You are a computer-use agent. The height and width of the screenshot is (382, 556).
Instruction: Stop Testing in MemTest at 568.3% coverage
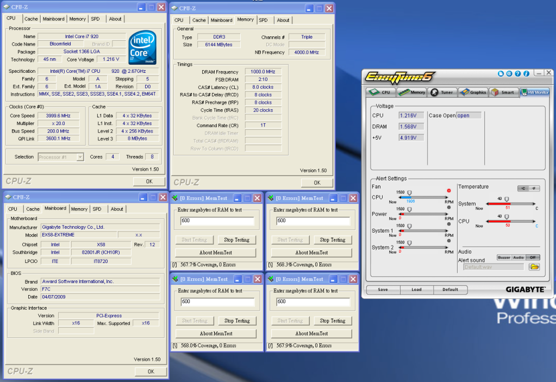333,240
